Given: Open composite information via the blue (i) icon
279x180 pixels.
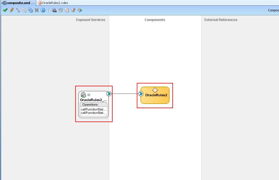Looking at the screenshot, I should [43, 10].
